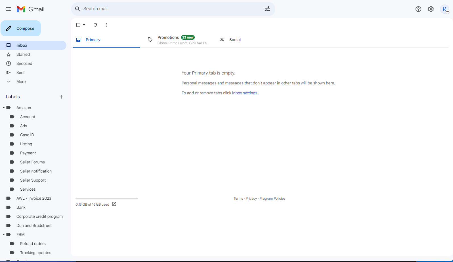453x262 pixels.
Task: Open the Starred folder
Action: coord(33,54)
